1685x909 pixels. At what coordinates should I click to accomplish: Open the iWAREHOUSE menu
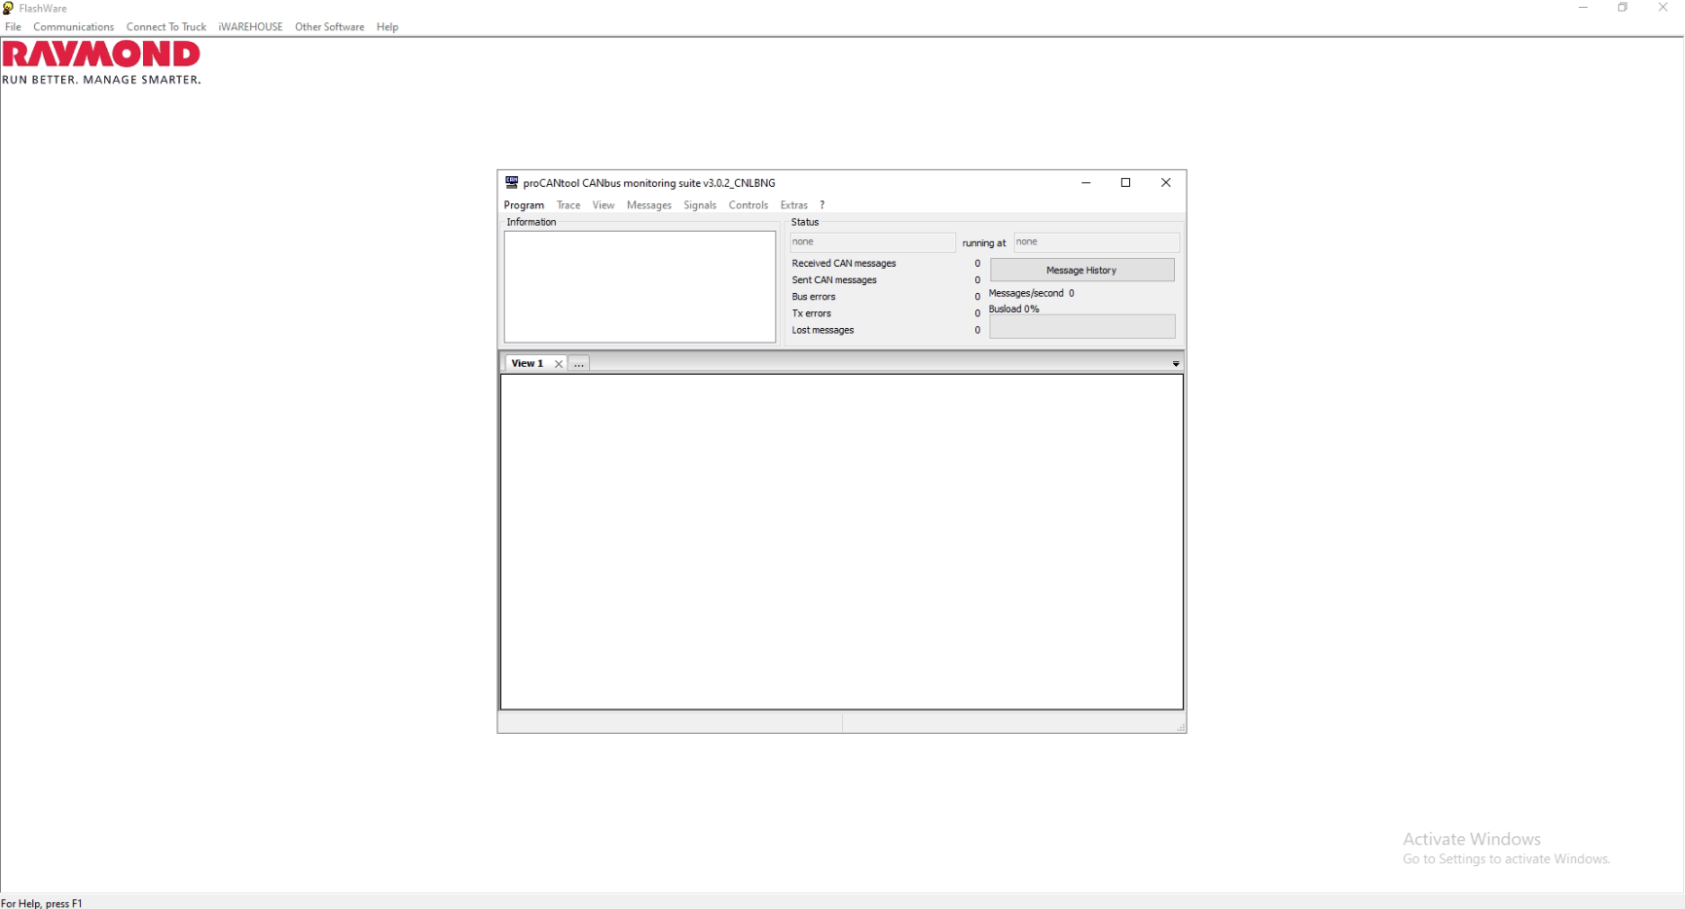(250, 26)
